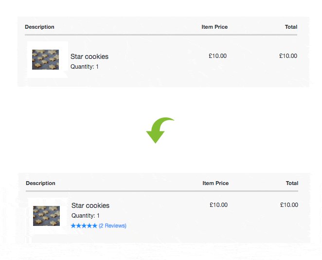Click the top Item Price header
The image size is (322, 260).
(215, 27)
